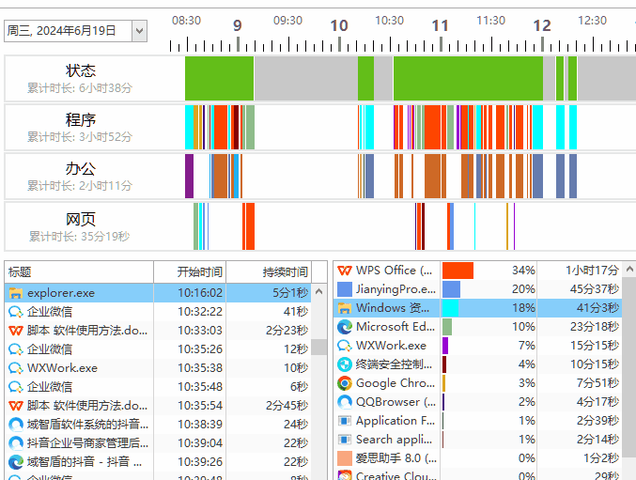Click icon of 企业微信 row at 10:32:22
This screenshot has height=480, width=636.
[16, 312]
